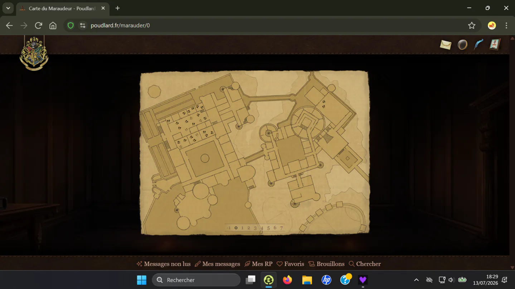Select floor 6 on the map

pyautogui.click(x=275, y=228)
